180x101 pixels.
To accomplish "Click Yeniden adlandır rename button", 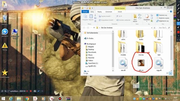I will click(x=123, y=20).
